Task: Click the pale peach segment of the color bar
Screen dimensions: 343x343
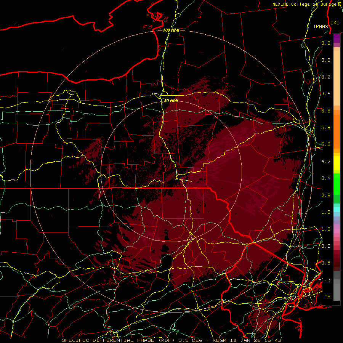Action: pos(337,78)
